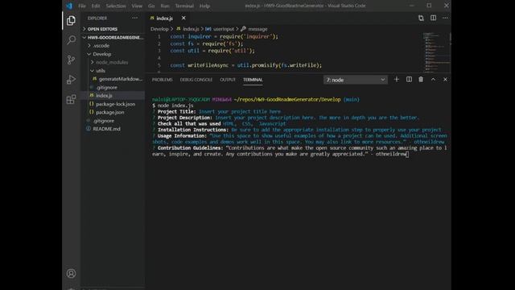The image size is (515, 290).
Task: Open the Edit menu
Action: tap(96, 6)
